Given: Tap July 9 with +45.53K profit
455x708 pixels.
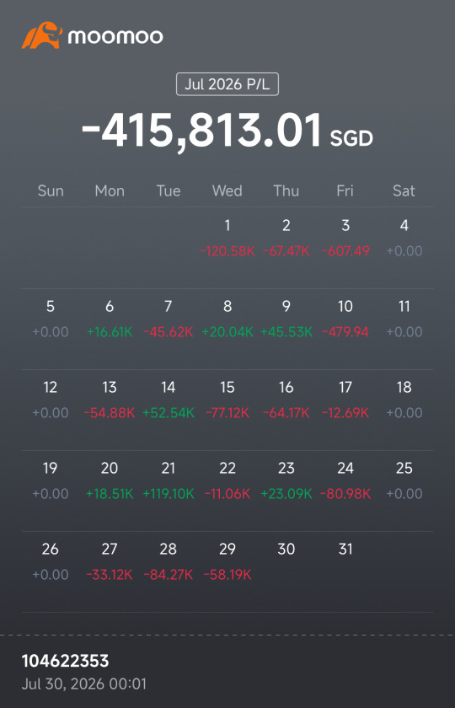Looking at the screenshot, I should (286, 319).
